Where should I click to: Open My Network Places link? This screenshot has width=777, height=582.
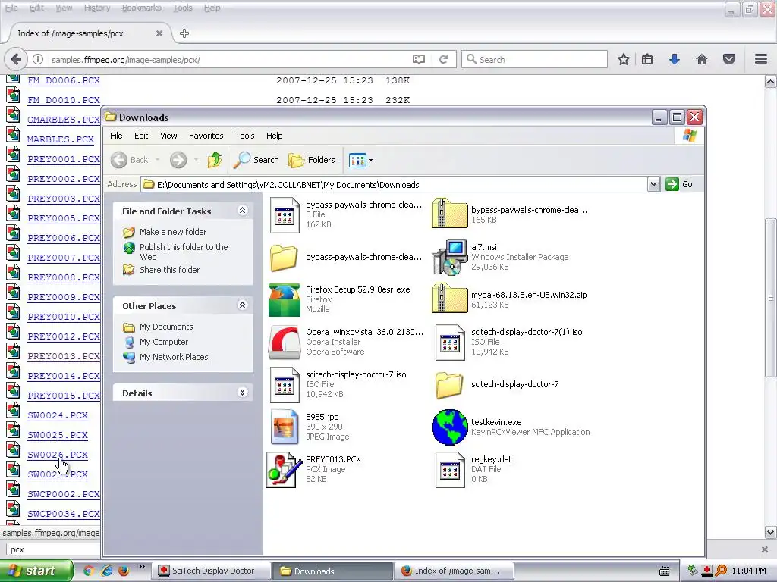(x=174, y=357)
